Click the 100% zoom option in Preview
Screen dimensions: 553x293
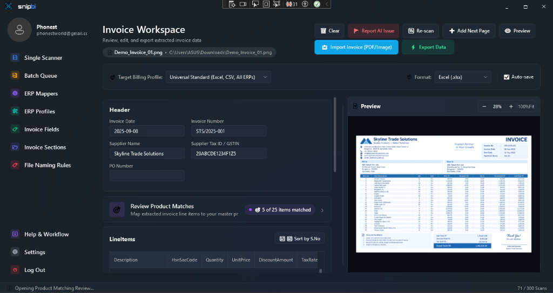tap(523, 106)
